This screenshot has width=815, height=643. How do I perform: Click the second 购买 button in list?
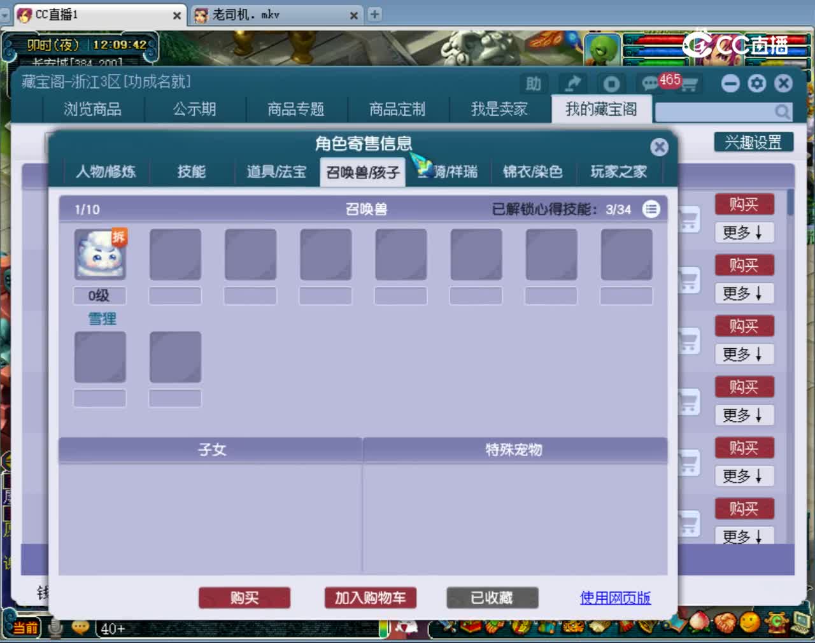click(744, 265)
